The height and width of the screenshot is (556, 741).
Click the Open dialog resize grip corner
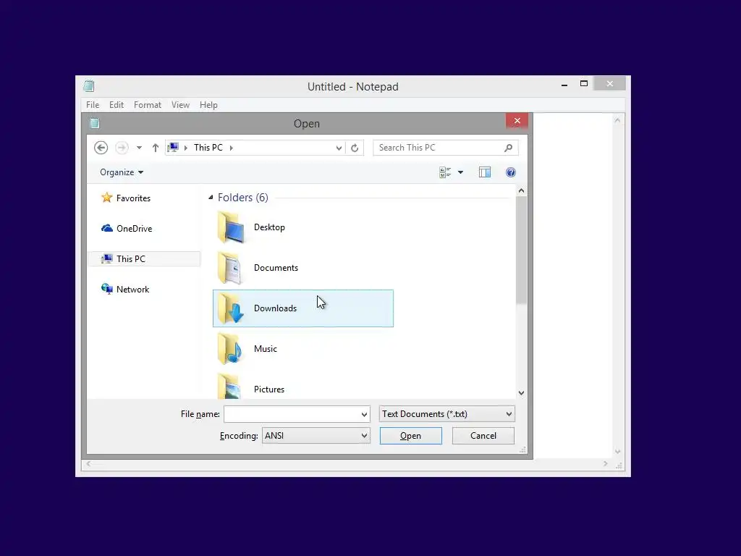(522, 450)
